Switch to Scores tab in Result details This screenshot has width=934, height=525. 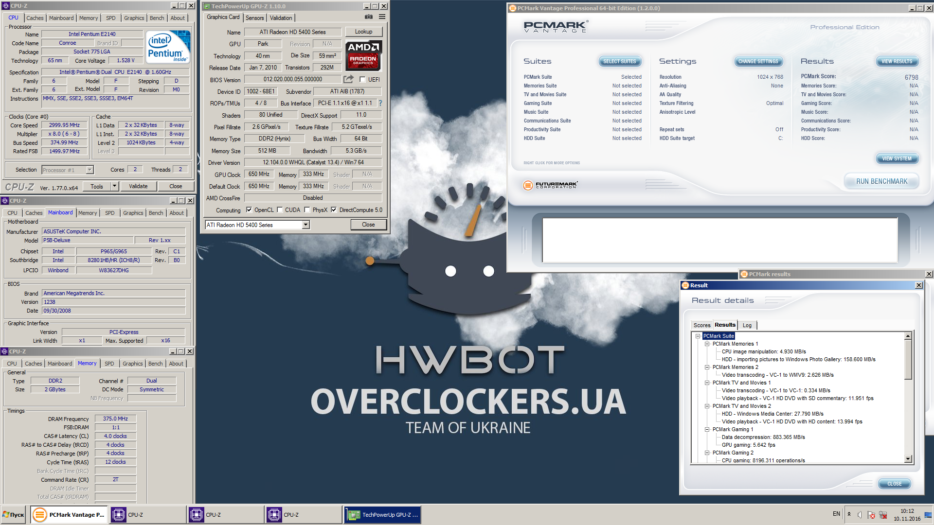[x=702, y=325]
